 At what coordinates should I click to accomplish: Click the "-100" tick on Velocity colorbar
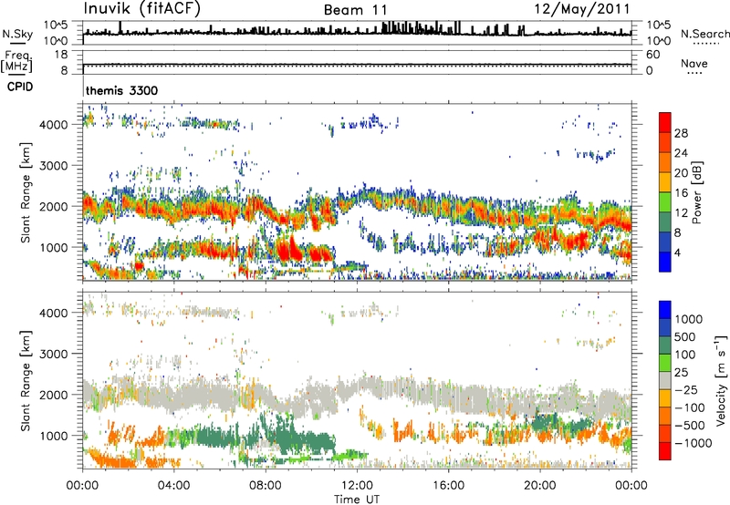[690, 407]
